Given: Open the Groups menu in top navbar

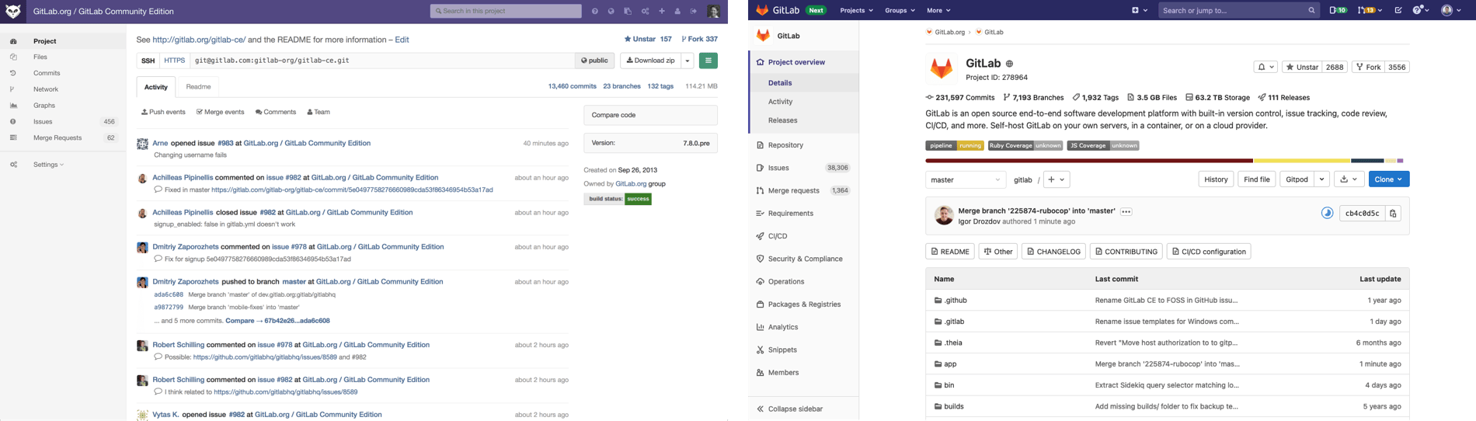Looking at the screenshot, I should pyautogui.click(x=900, y=11).
